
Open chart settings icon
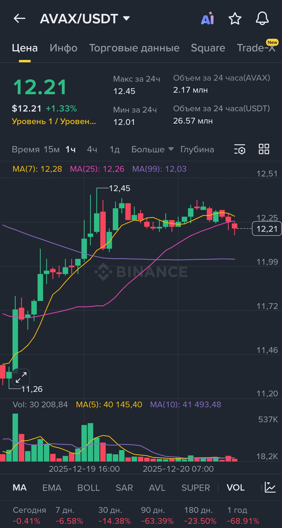coord(239,149)
